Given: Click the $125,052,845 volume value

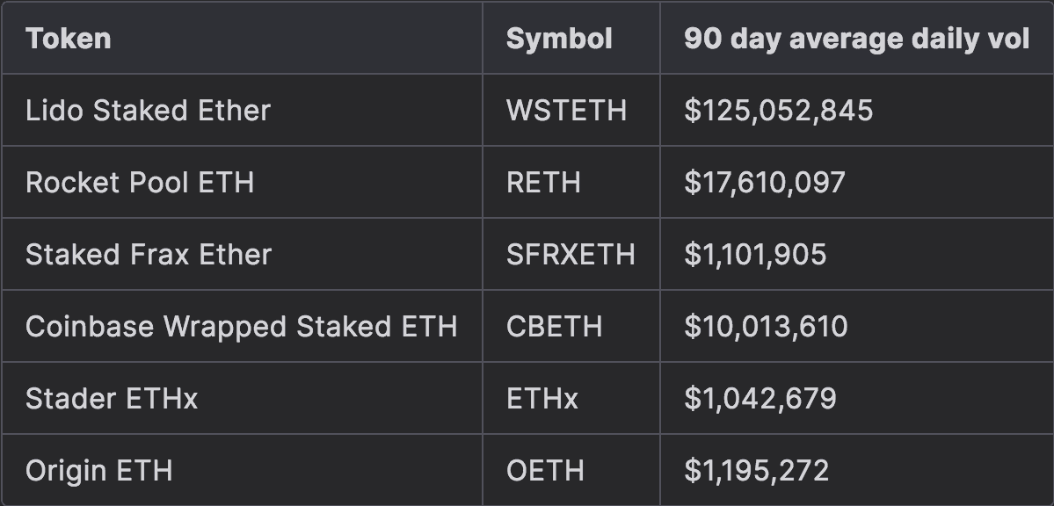Looking at the screenshot, I should point(778,111).
